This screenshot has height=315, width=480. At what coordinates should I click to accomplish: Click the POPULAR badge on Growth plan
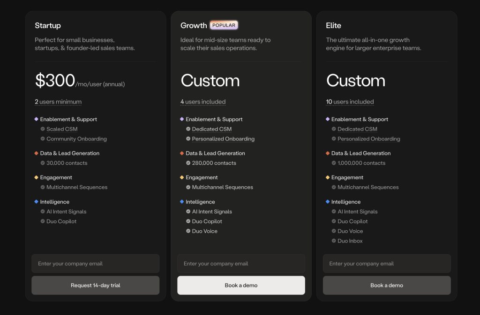[x=224, y=25]
